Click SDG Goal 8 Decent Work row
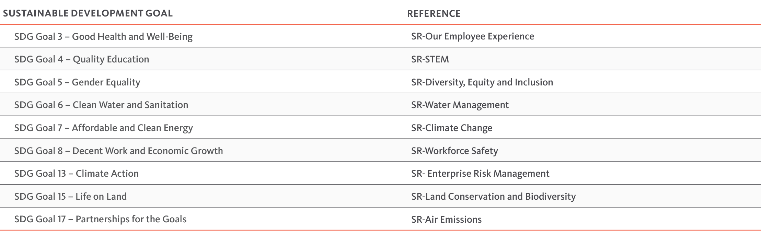761x246 pixels. click(x=380, y=150)
